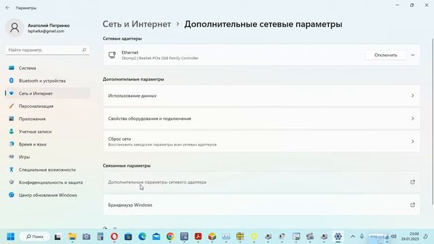Open the Система section
The image size is (434, 244).
[47, 68]
